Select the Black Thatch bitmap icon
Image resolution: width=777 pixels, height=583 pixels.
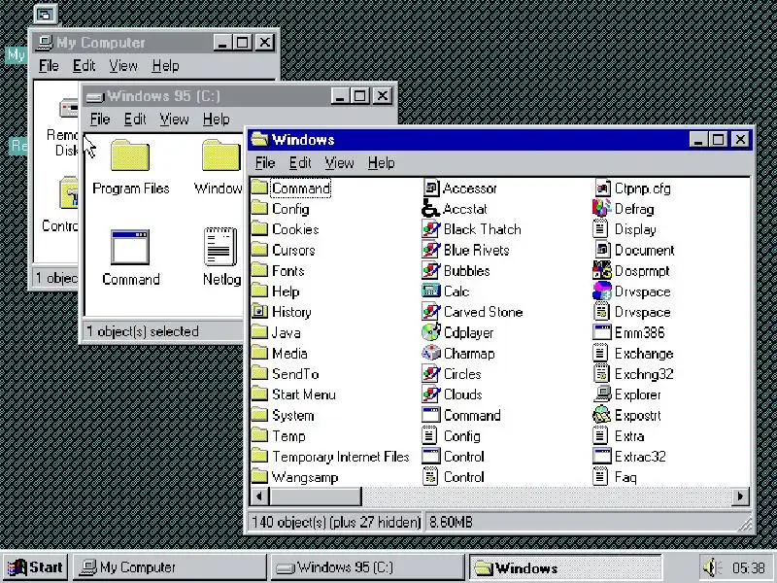pyautogui.click(x=430, y=229)
